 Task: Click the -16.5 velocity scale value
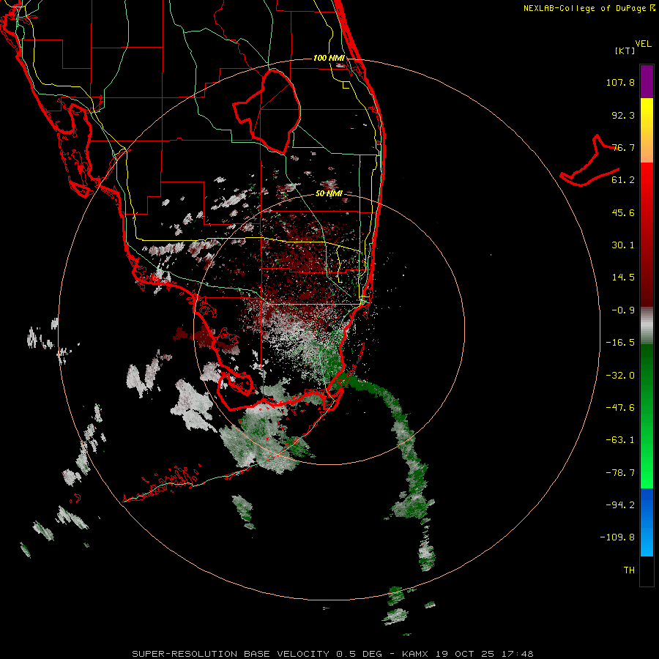coord(620,343)
